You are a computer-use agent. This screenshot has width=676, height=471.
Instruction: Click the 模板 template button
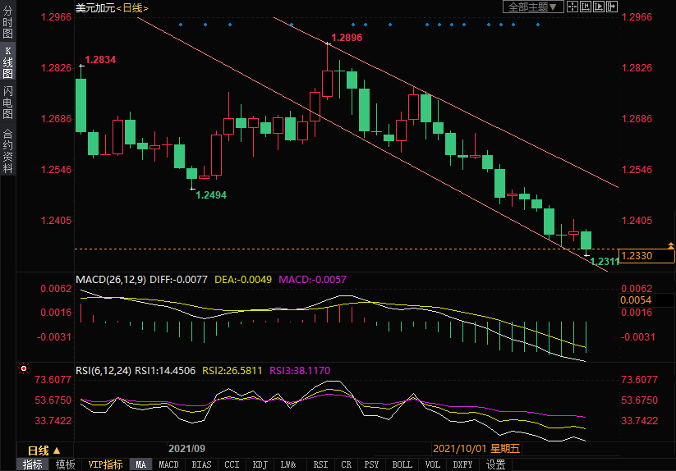(x=65, y=464)
